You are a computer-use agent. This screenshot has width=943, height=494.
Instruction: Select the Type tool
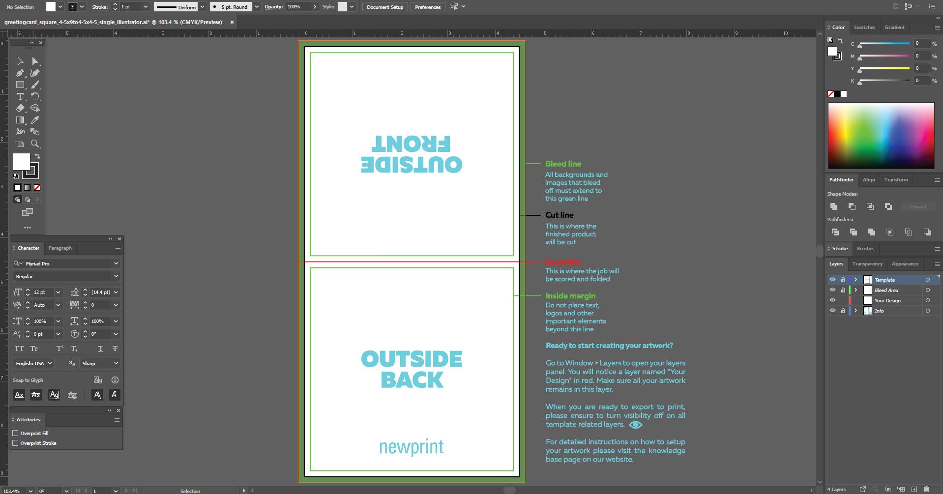click(x=21, y=96)
